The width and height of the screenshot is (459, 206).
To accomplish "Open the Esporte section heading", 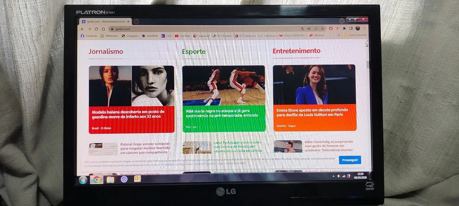I will 194,51.
